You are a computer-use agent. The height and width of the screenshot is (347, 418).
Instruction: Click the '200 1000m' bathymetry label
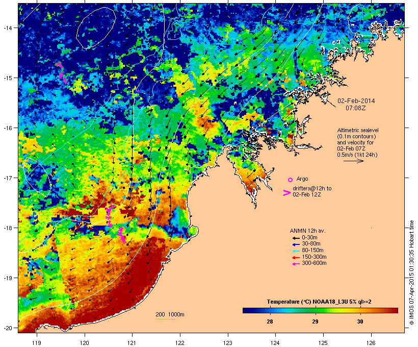pos(170,314)
